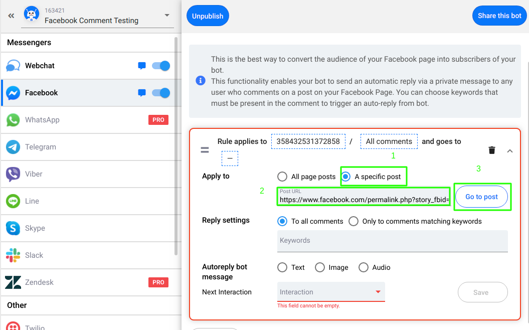Click the All comments dashed box

pyautogui.click(x=389, y=141)
